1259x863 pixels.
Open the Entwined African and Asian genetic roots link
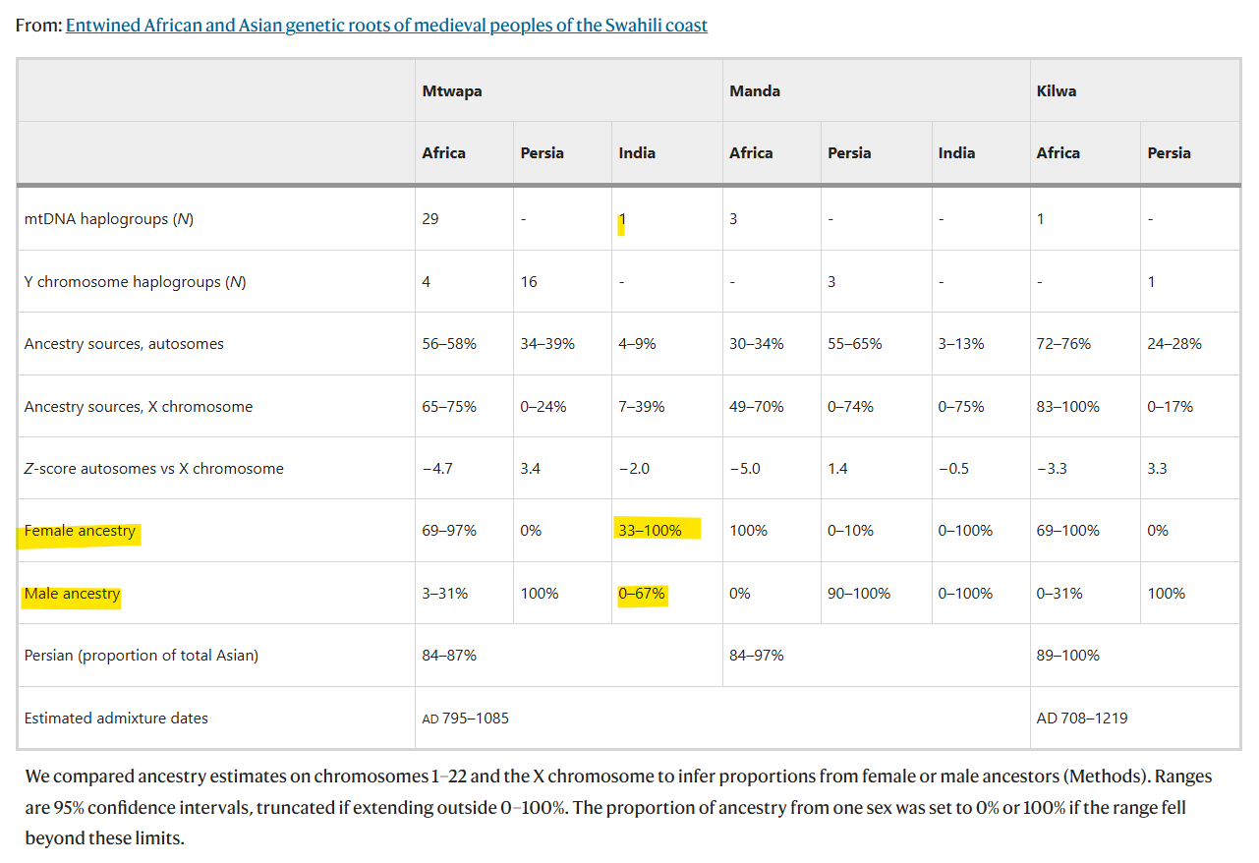(386, 25)
